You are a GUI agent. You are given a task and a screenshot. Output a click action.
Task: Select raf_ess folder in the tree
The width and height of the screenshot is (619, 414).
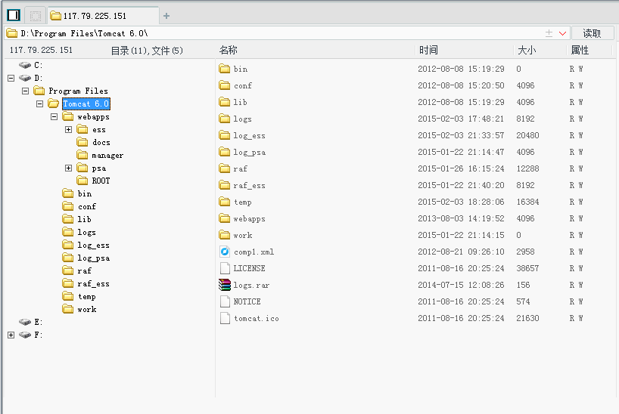[93, 284]
